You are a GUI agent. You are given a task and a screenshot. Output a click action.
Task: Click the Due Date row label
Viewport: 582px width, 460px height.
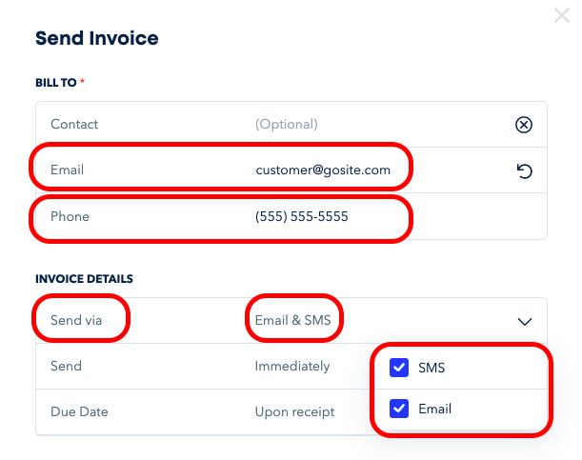pyautogui.click(x=79, y=411)
